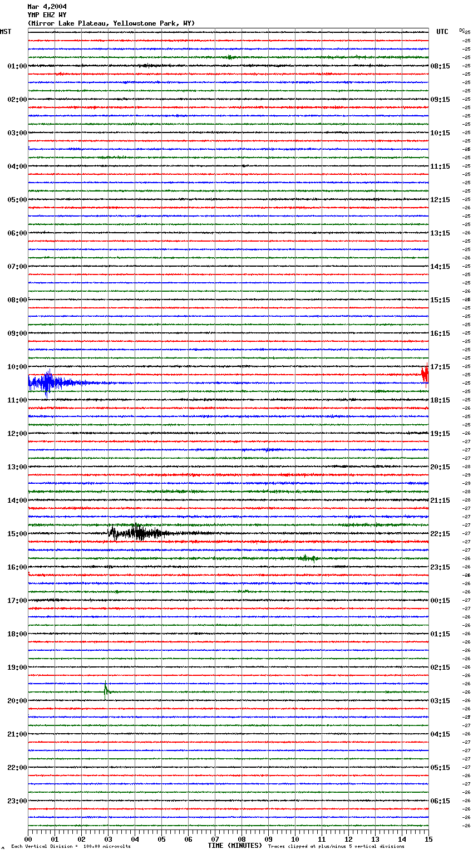Select the "YMP EHZ WY" station code text
Image resolution: width=473 pixels, height=854 pixels.
coord(47,15)
